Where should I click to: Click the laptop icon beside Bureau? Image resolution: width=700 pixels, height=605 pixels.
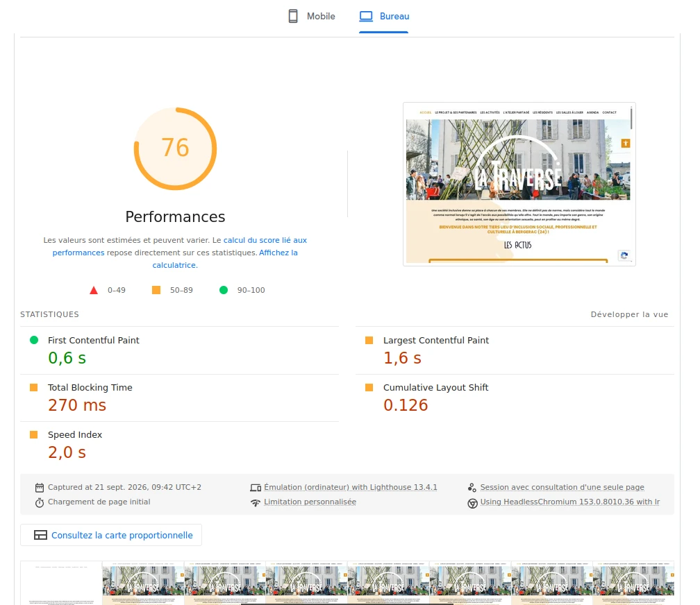pos(366,16)
